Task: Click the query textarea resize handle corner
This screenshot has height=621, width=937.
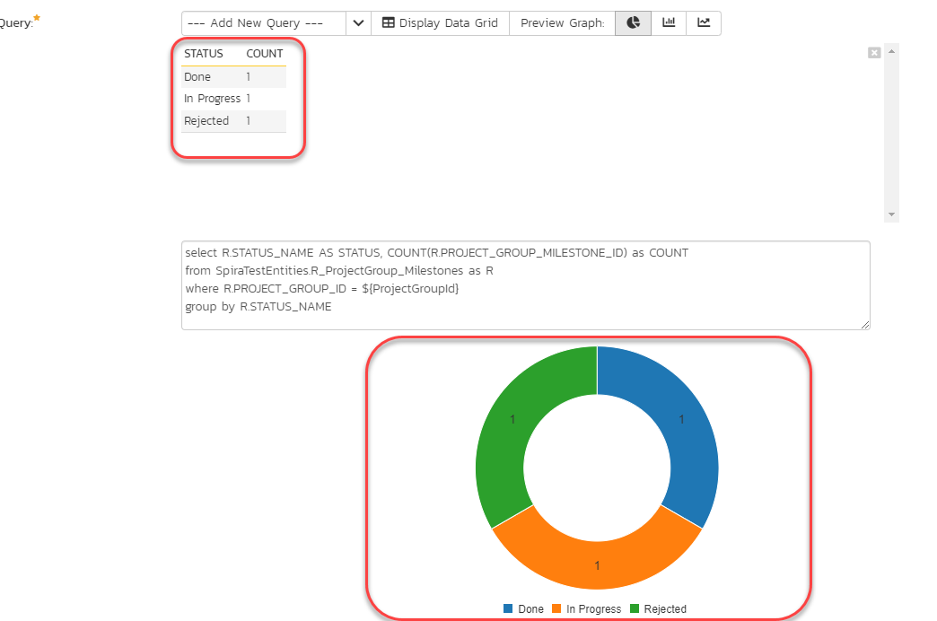Action: (865, 325)
